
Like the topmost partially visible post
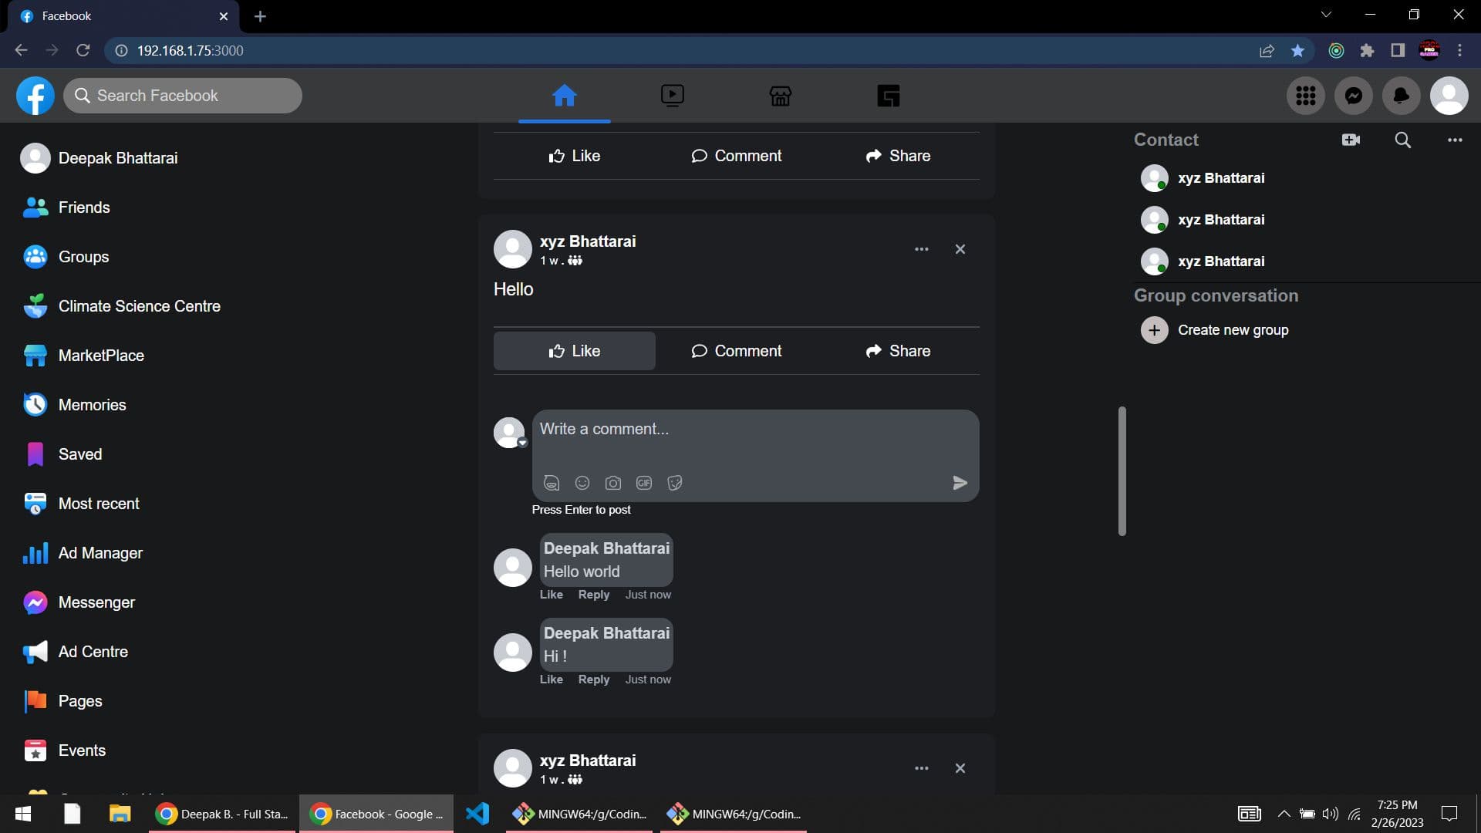[x=575, y=156]
